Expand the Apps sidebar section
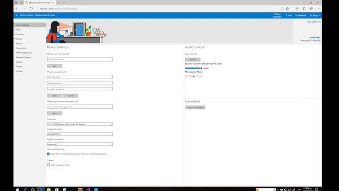This screenshot has width=339, height=191. coord(17,30)
